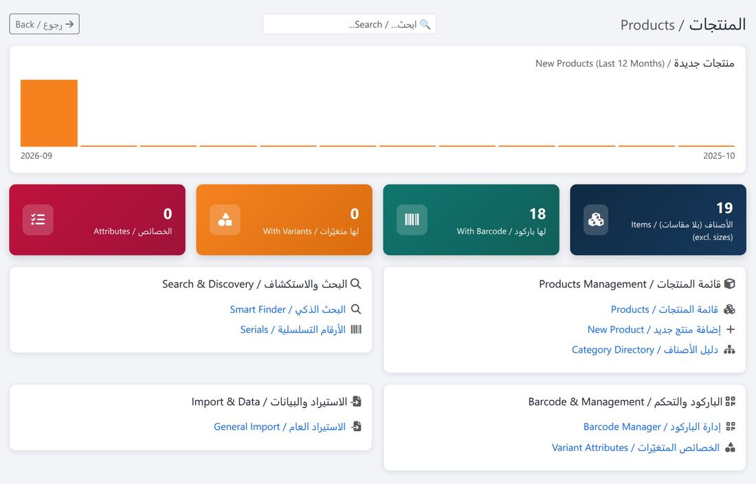Click the import icon beside General Import
756x484 pixels.
point(356,426)
